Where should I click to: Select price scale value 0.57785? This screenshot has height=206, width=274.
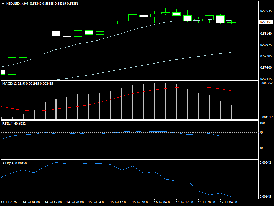tap(266, 56)
